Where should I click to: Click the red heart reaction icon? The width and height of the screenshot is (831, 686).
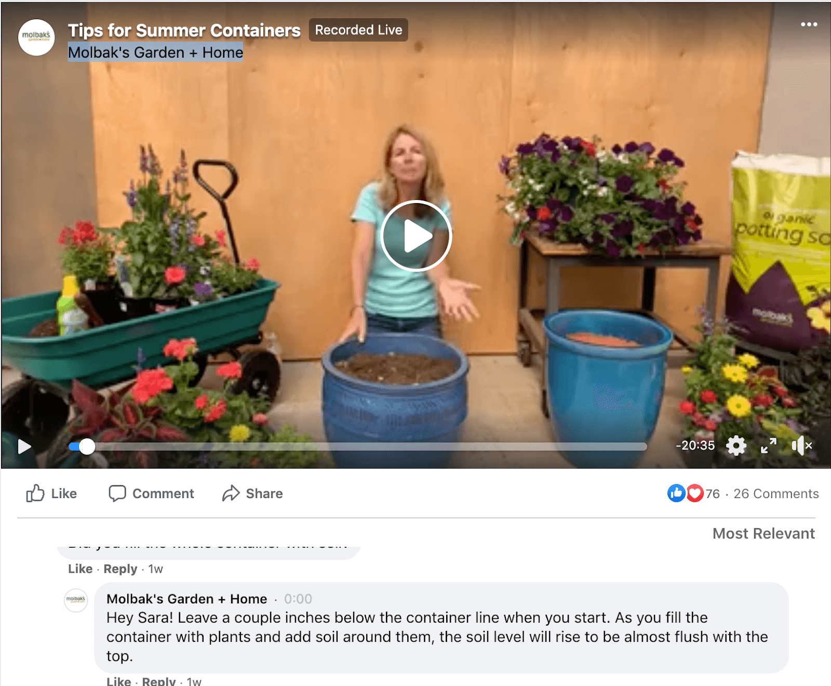pos(695,493)
